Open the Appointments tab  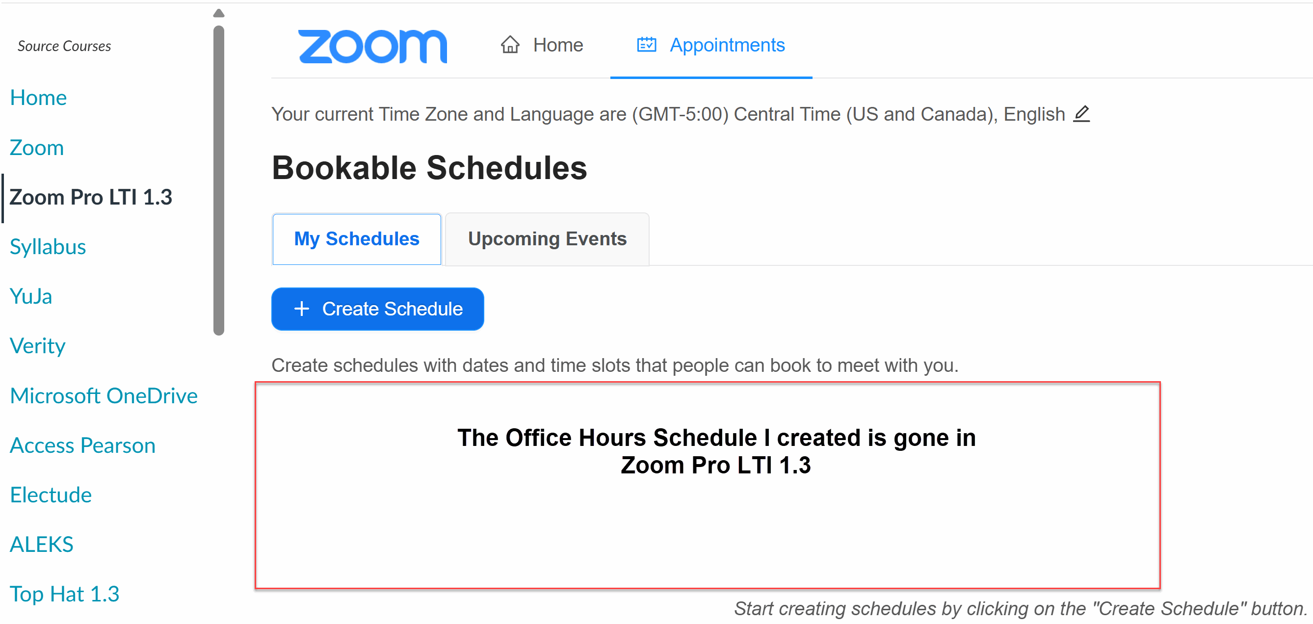[727, 45]
